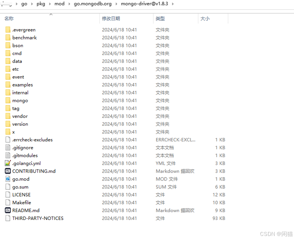Click the .gitignore text file icon
The height and width of the screenshot is (239, 294).
coord(8,148)
